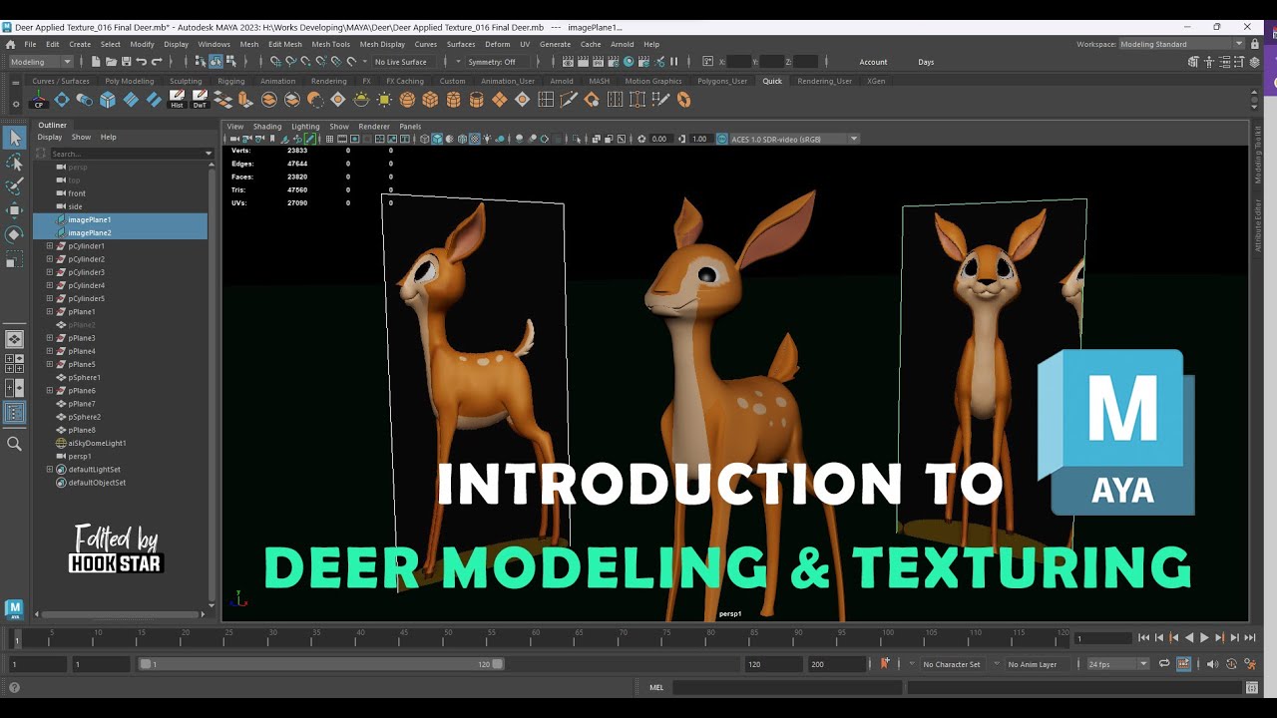Click the MEL command language label

(656, 687)
